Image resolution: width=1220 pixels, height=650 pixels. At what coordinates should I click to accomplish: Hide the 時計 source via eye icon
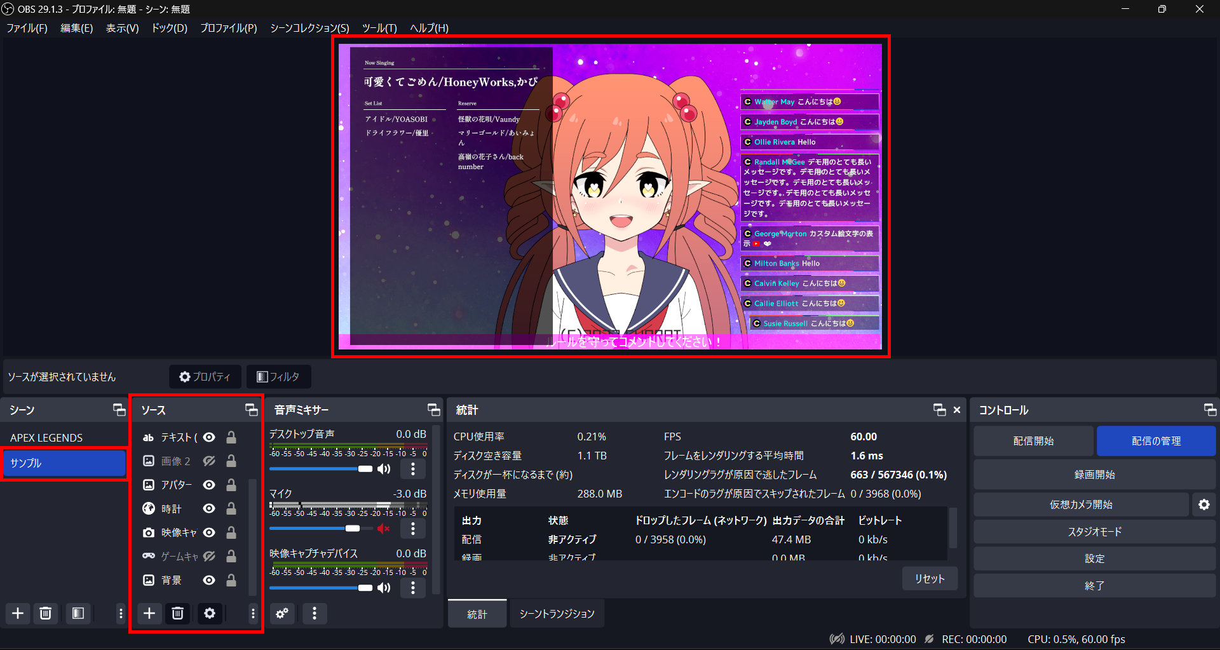(x=209, y=508)
